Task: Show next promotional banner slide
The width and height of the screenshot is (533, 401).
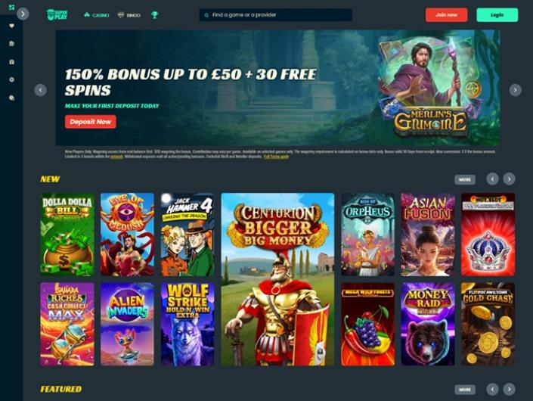Action: point(515,90)
